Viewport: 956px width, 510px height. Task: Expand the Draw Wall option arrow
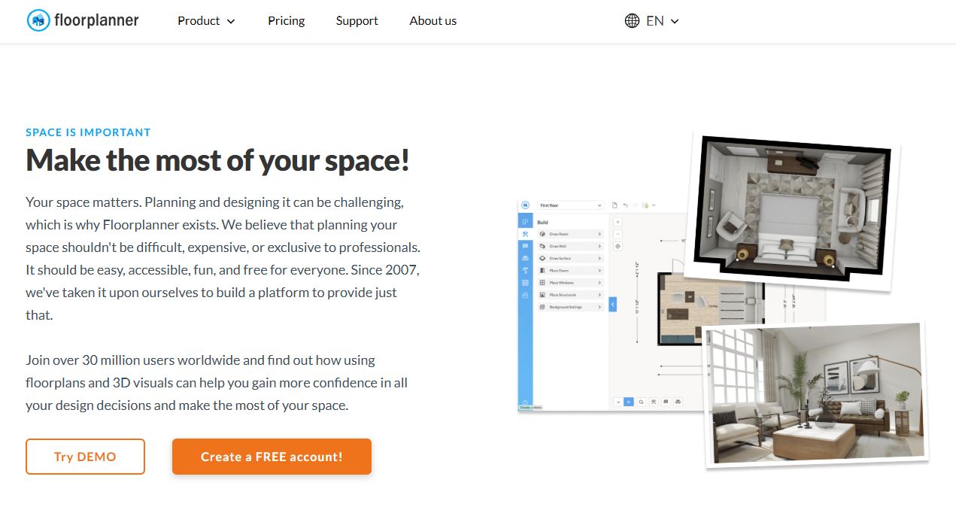599,246
